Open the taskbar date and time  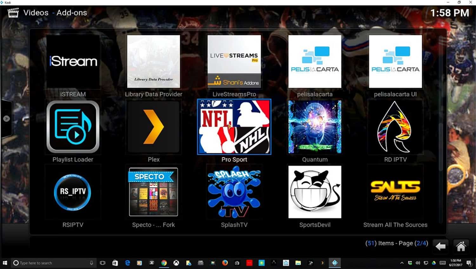click(455, 263)
